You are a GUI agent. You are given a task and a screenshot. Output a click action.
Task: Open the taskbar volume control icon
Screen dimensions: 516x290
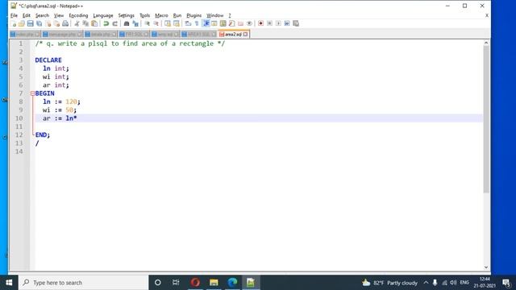click(453, 283)
